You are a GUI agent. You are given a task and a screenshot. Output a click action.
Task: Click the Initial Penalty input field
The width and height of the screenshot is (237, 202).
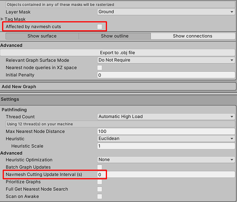(x=166, y=75)
